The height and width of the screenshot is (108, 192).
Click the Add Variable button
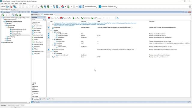(x=85, y=18)
